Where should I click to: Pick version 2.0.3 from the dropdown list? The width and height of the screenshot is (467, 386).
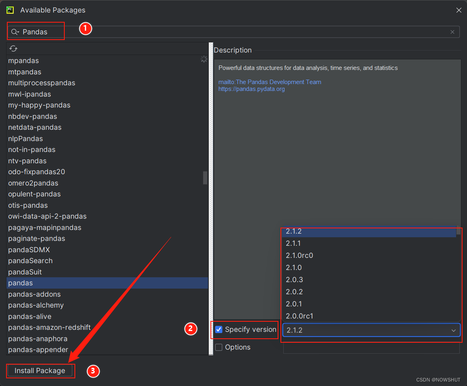point(369,280)
